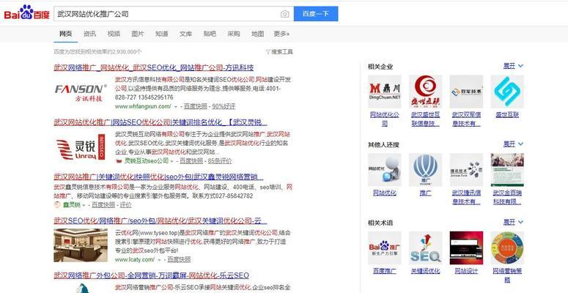Open 武汉双军信息技术有 link

coord(467,119)
